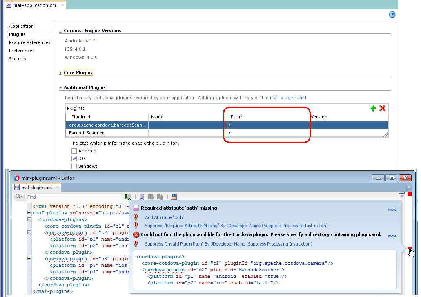421x297 pixels.
Task: Maximize the maf-plugins.xml Editor window
Action: coord(392,178)
